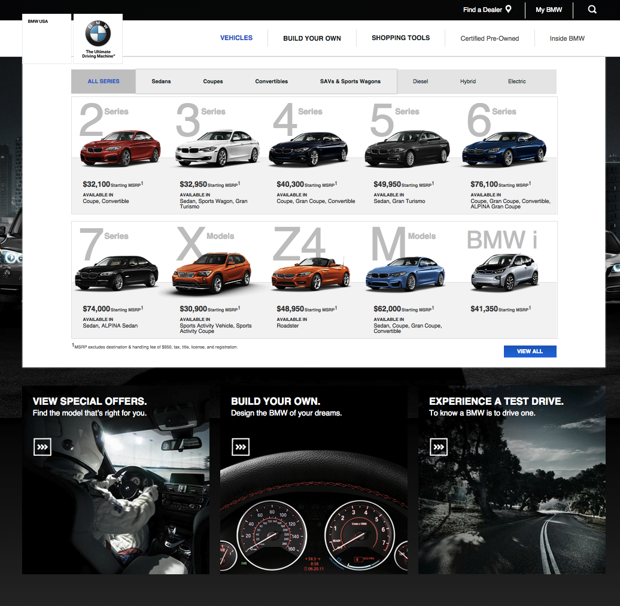The height and width of the screenshot is (606, 620).
Task: Select the white 3 Series car image
Action: point(217,148)
